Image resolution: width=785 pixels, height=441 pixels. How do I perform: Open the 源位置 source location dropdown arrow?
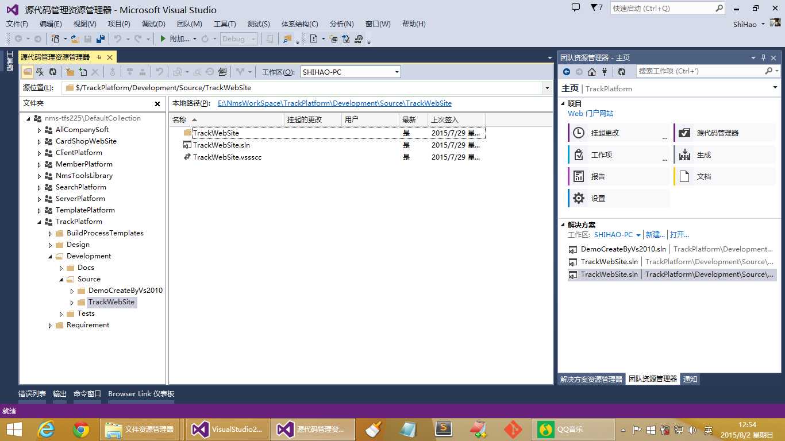[x=547, y=88]
